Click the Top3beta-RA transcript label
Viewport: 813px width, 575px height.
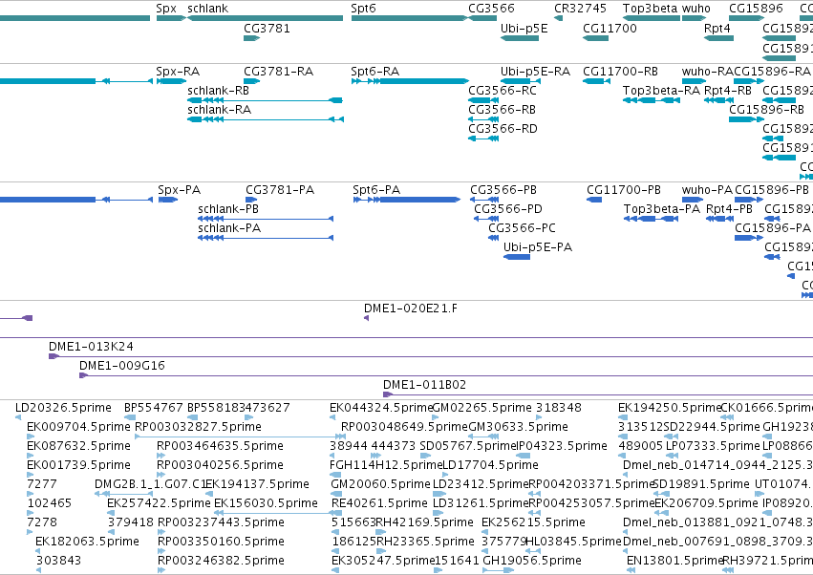pos(661,91)
